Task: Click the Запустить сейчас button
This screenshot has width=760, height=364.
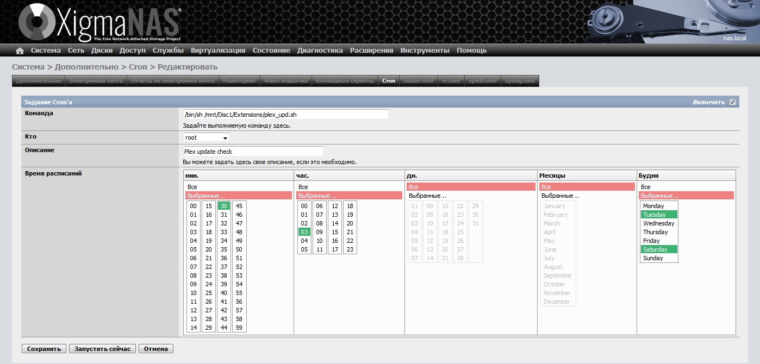Action: click(x=103, y=349)
